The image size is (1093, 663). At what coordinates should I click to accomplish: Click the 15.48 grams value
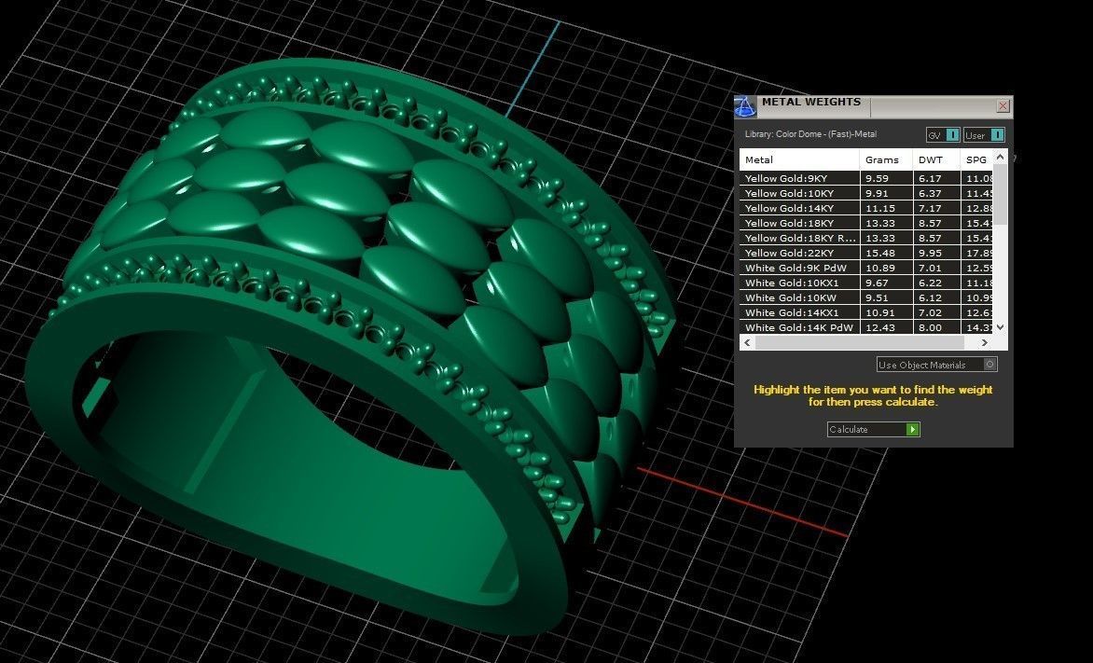tap(879, 253)
